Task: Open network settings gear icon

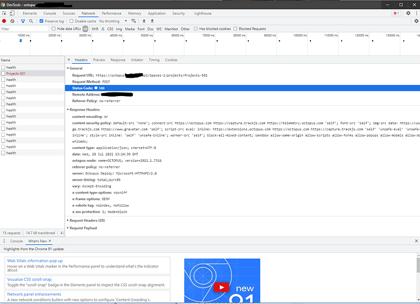Action: (416, 21)
